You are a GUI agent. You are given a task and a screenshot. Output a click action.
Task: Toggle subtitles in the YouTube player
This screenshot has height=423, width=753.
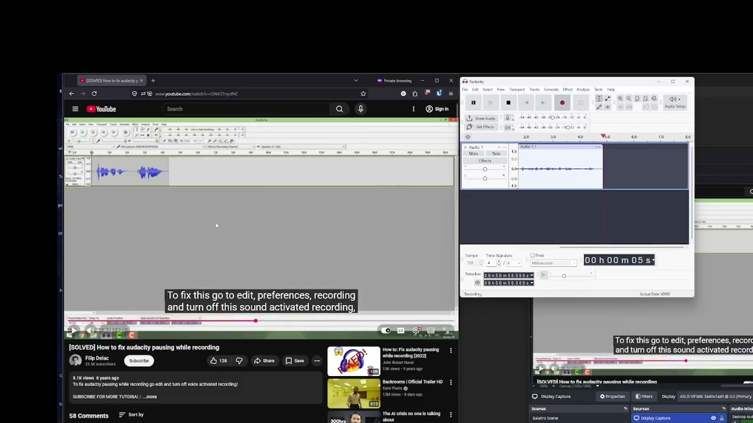(x=401, y=330)
